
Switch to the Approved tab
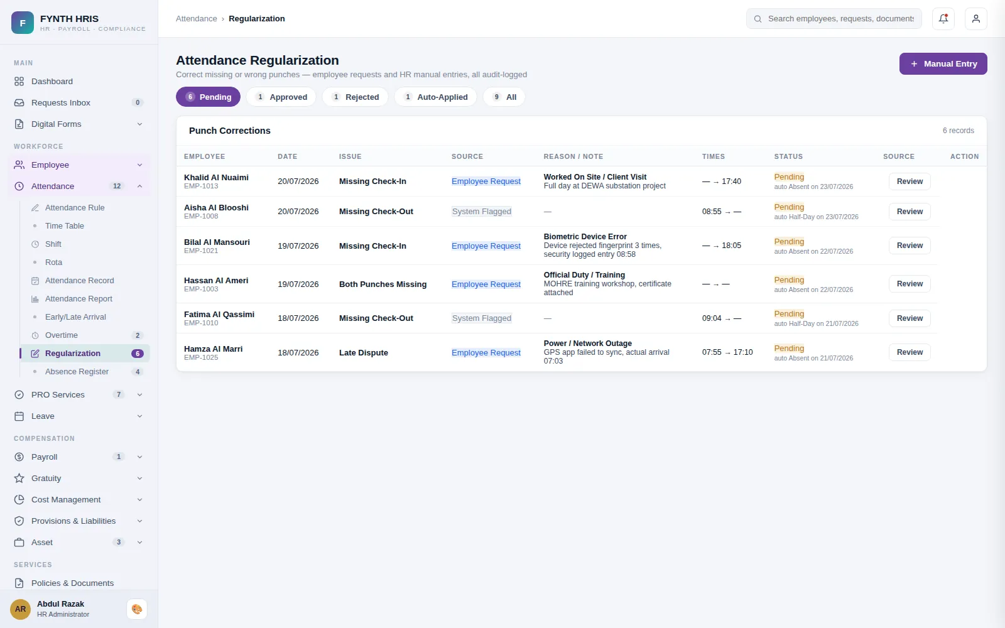click(281, 97)
